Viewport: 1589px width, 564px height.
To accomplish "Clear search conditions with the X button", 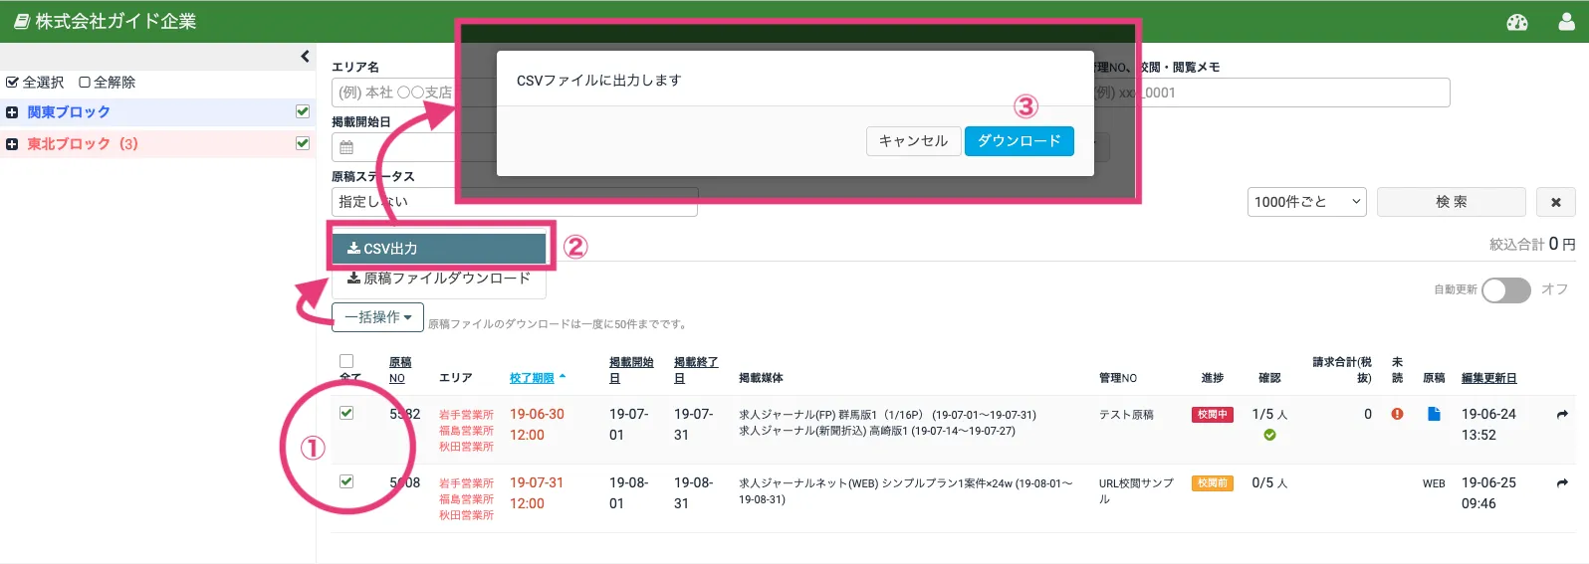I will [x=1556, y=202].
